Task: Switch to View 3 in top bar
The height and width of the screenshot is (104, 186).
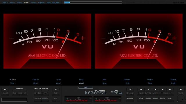Action: 19,3
